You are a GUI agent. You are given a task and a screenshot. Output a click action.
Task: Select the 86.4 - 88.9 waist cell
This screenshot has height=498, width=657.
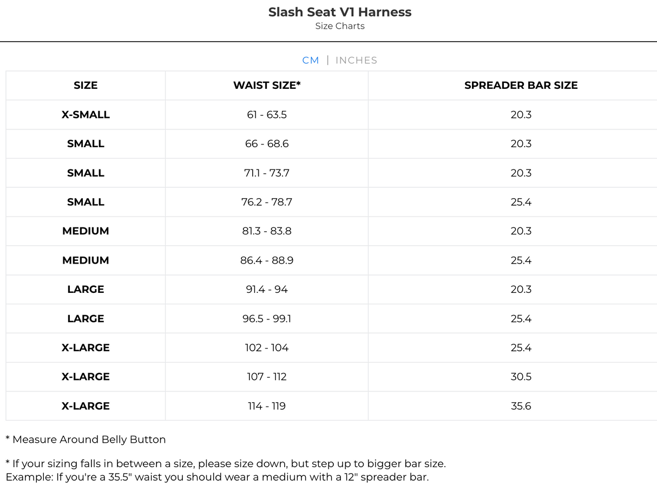tap(267, 260)
